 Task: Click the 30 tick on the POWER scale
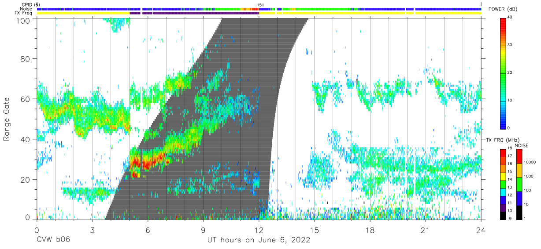pos(510,45)
